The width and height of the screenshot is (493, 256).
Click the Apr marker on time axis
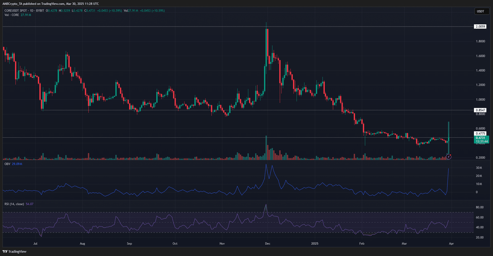[451, 243]
